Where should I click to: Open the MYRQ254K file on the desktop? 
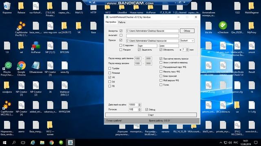coord(64,107)
